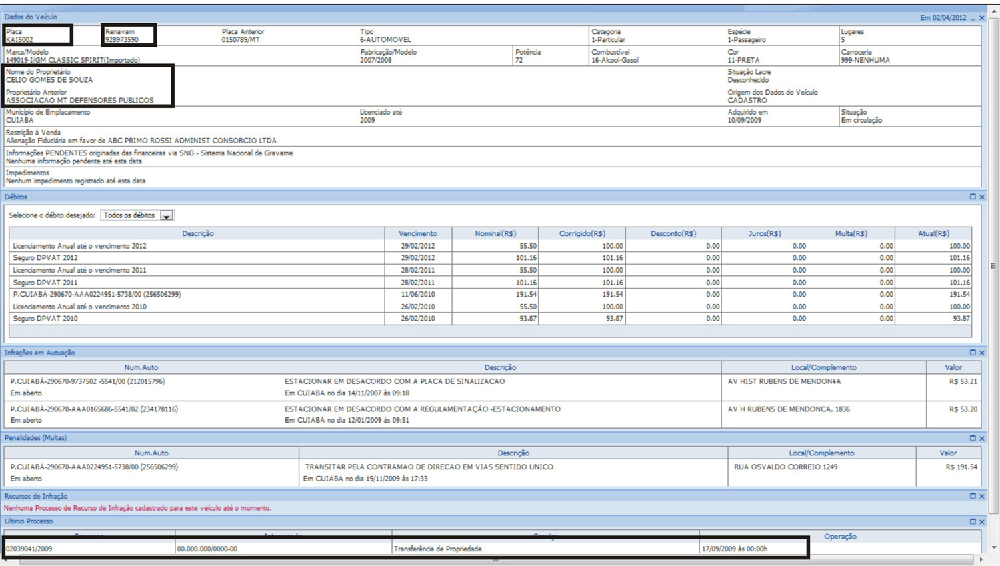The height and width of the screenshot is (566, 1000).
Task: Click the Em 02/04/2012 date text
Action: (943, 18)
